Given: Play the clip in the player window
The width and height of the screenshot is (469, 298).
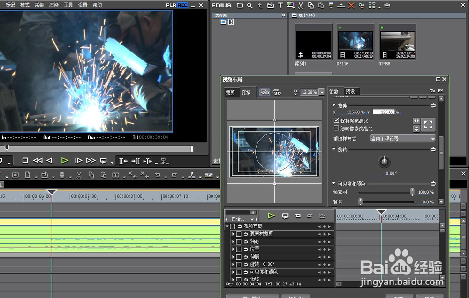Looking at the screenshot, I should pyautogui.click(x=65, y=161).
